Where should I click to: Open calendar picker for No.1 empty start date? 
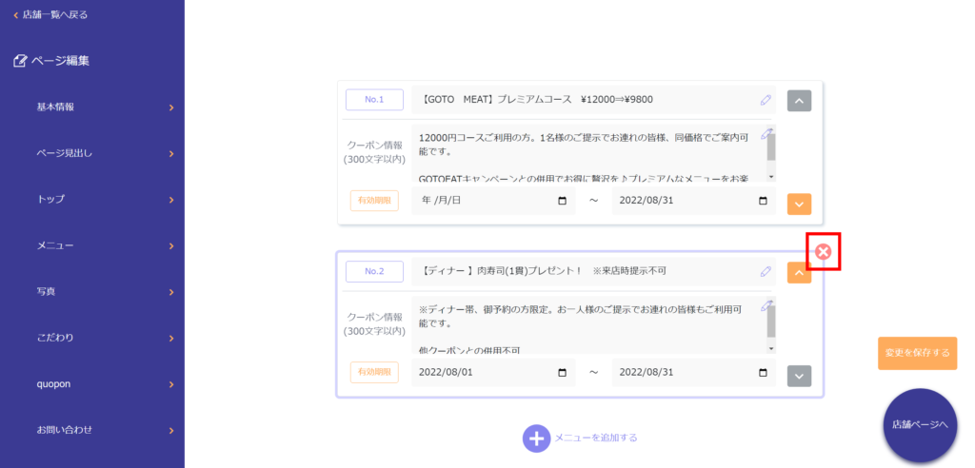click(562, 201)
